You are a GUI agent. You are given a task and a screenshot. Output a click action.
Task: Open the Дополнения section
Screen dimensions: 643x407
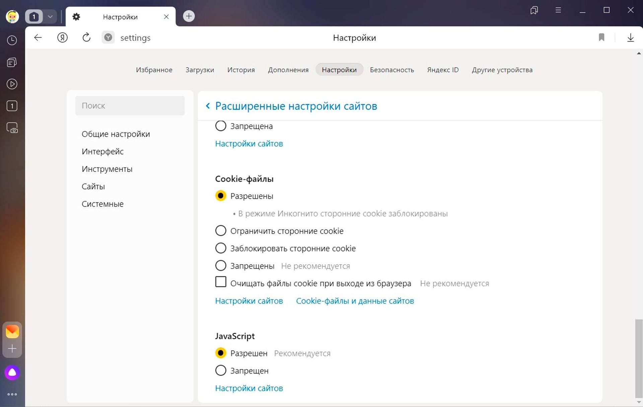(x=288, y=70)
